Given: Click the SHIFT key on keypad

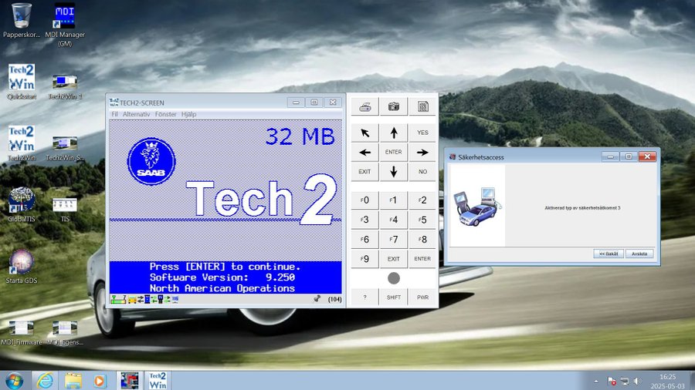Looking at the screenshot, I should coord(394,298).
